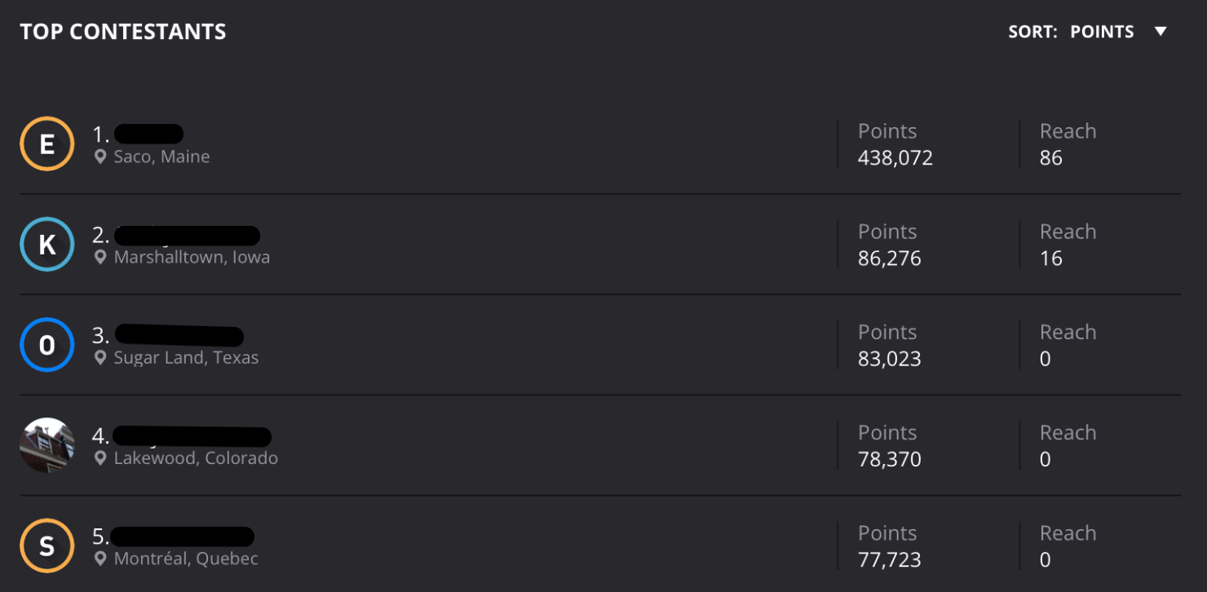This screenshot has height=592, width=1207.
Task: Open the Sort dropdown arrow
Action: click(1161, 32)
